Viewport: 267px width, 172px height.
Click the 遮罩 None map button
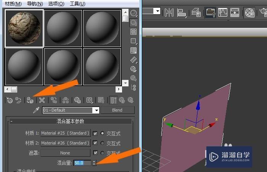tap(65, 153)
